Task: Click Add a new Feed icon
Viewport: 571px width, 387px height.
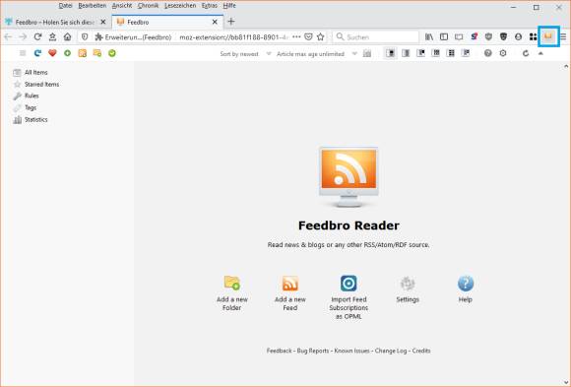Action: pyautogui.click(x=290, y=283)
